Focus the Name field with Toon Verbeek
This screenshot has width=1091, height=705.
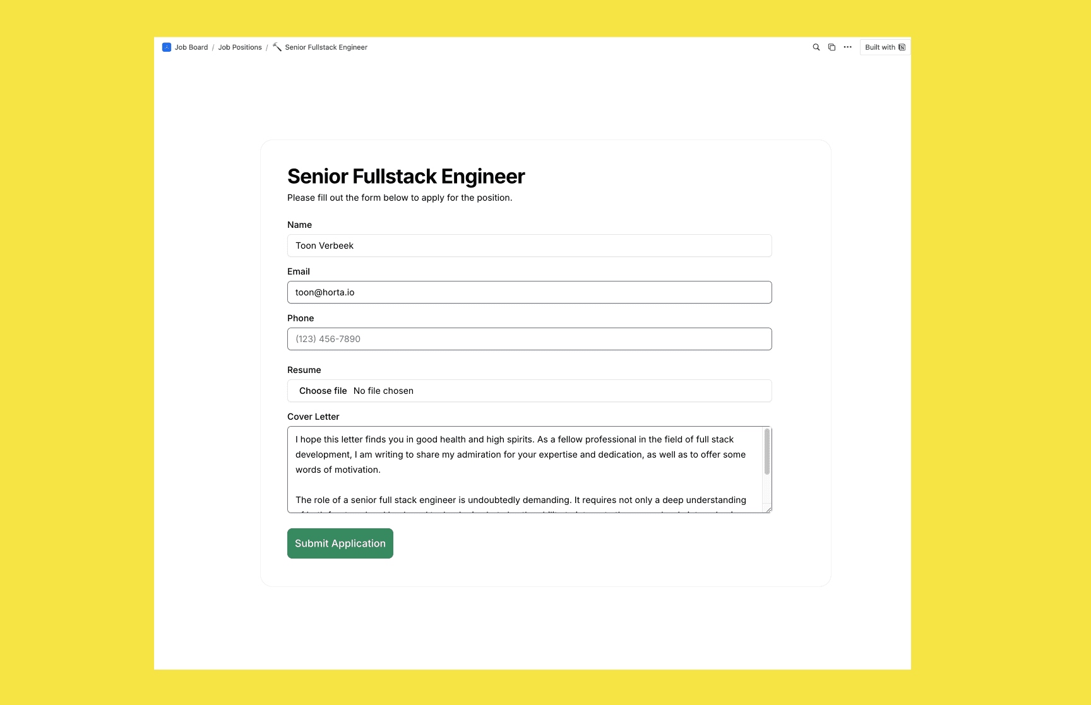tap(529, 246)
